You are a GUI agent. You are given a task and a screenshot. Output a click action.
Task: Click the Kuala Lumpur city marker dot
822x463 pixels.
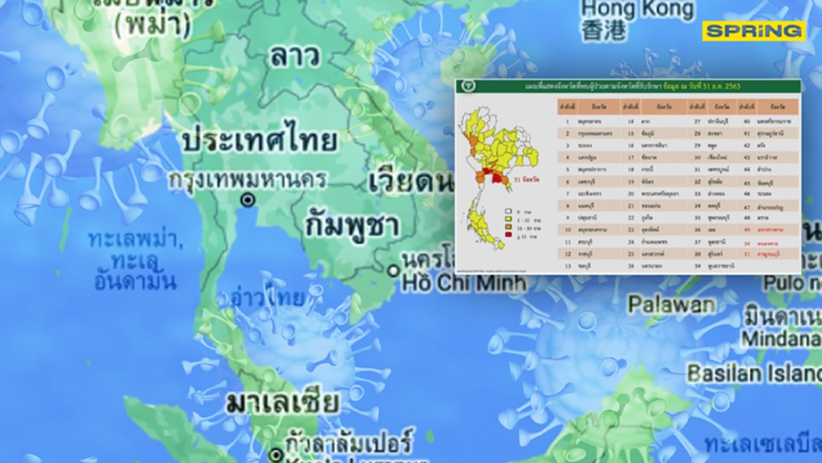(276, 454)
